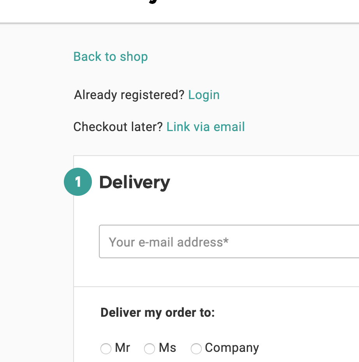
Task: Click the 'Company' text label
Action: click(x=232, y=348)
